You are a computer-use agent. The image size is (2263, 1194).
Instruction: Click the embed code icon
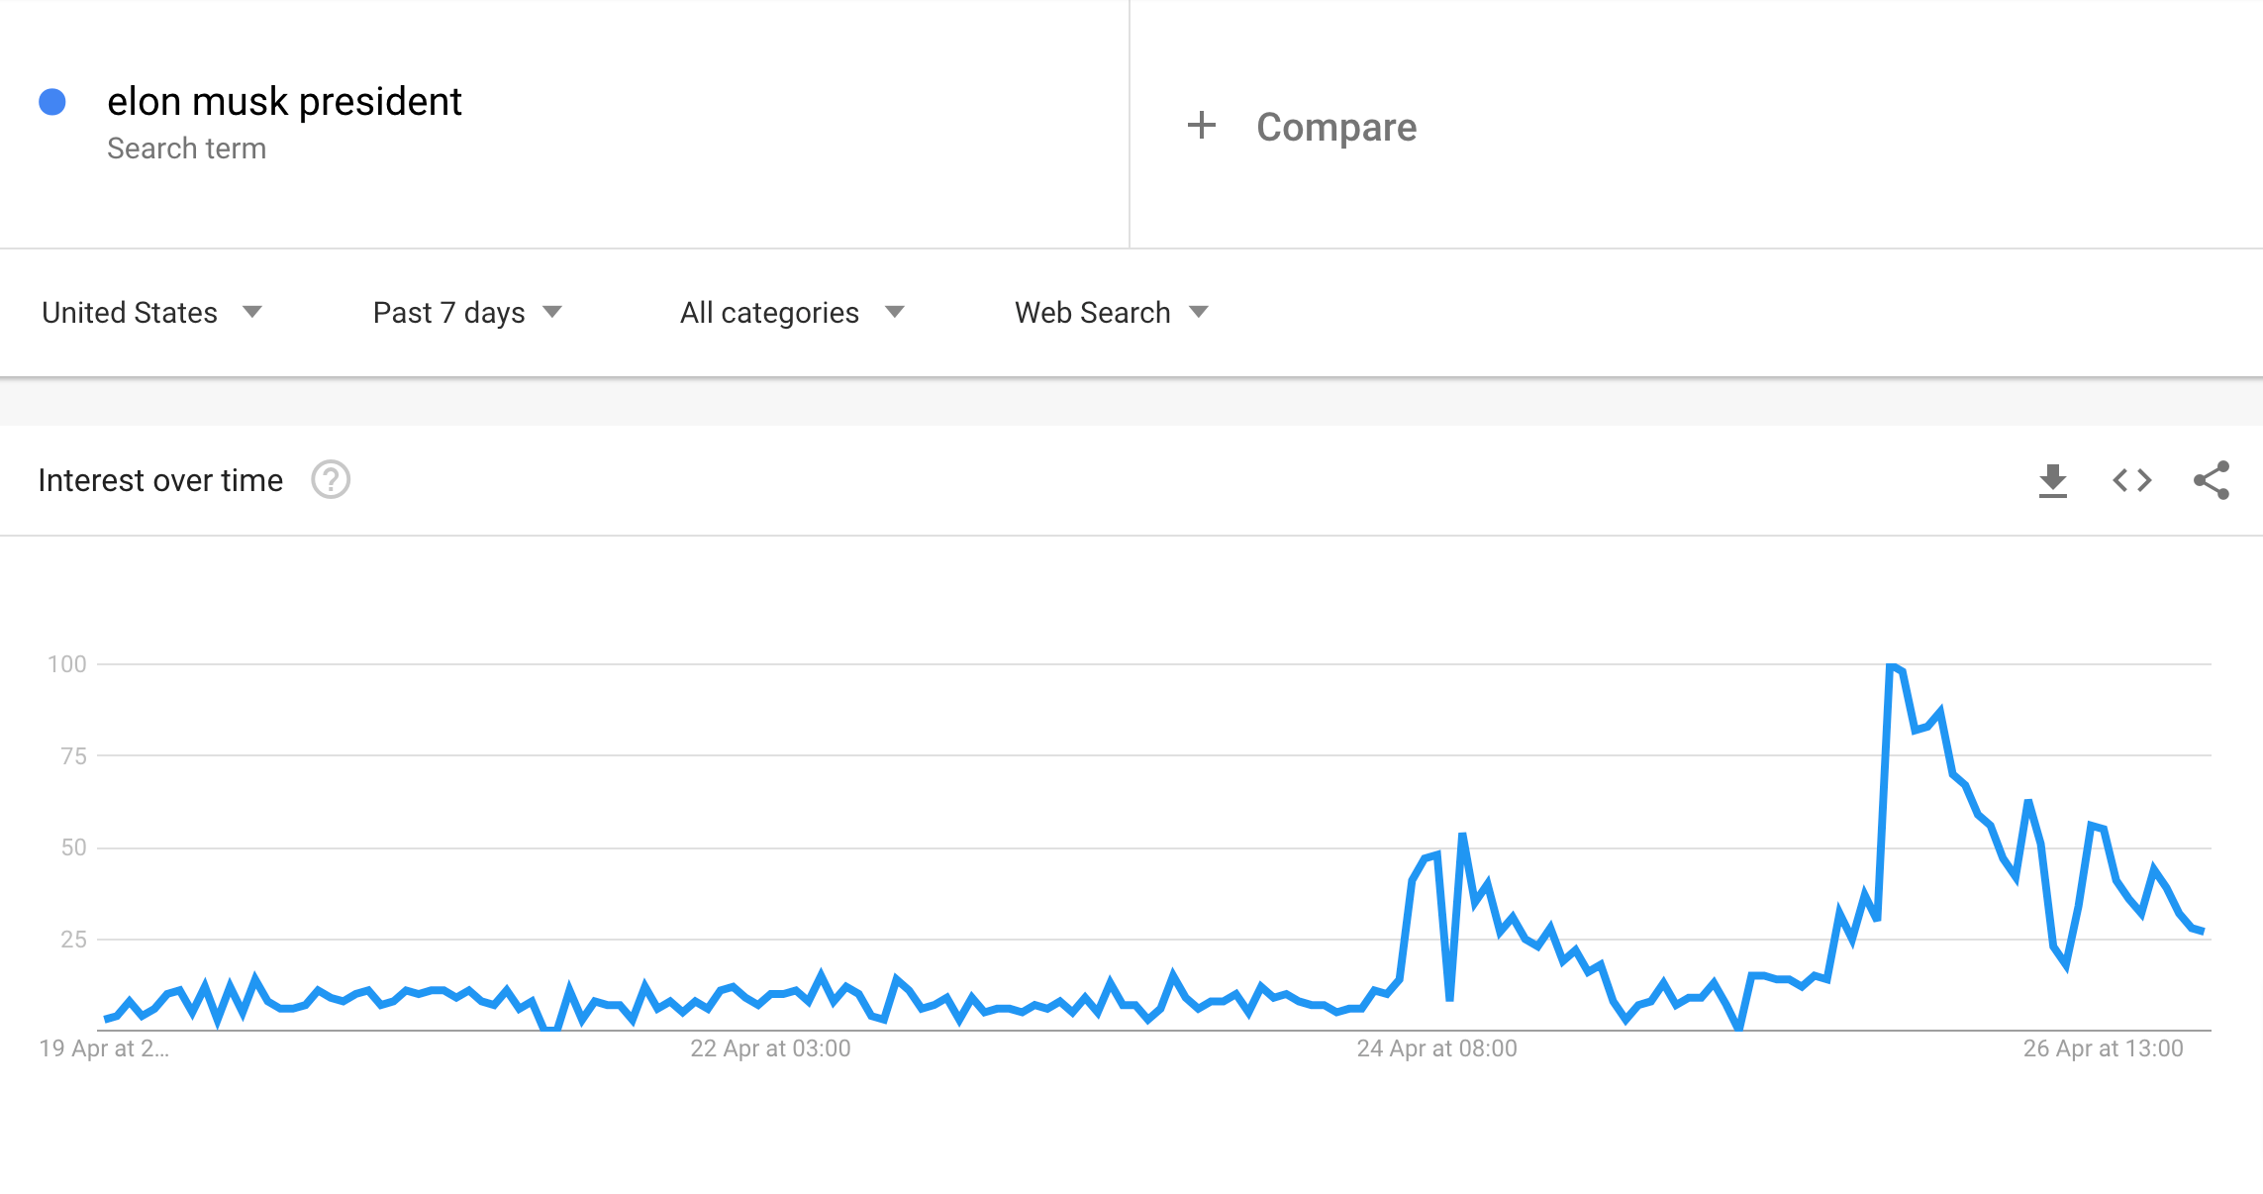click(x=2131, y=481)
